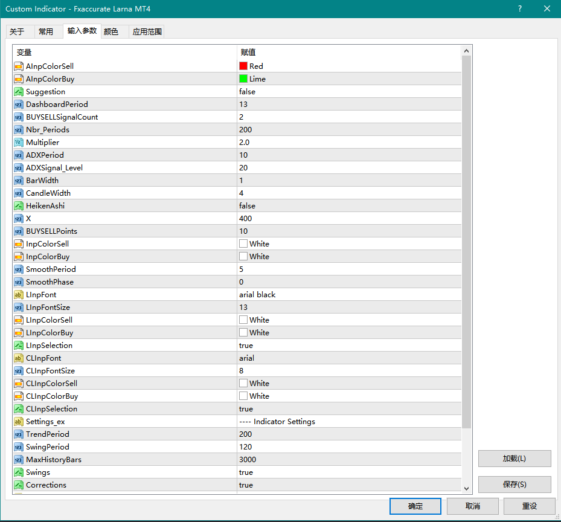
Task: Switch to the 应用范围 tab
Action: point(147,32)
